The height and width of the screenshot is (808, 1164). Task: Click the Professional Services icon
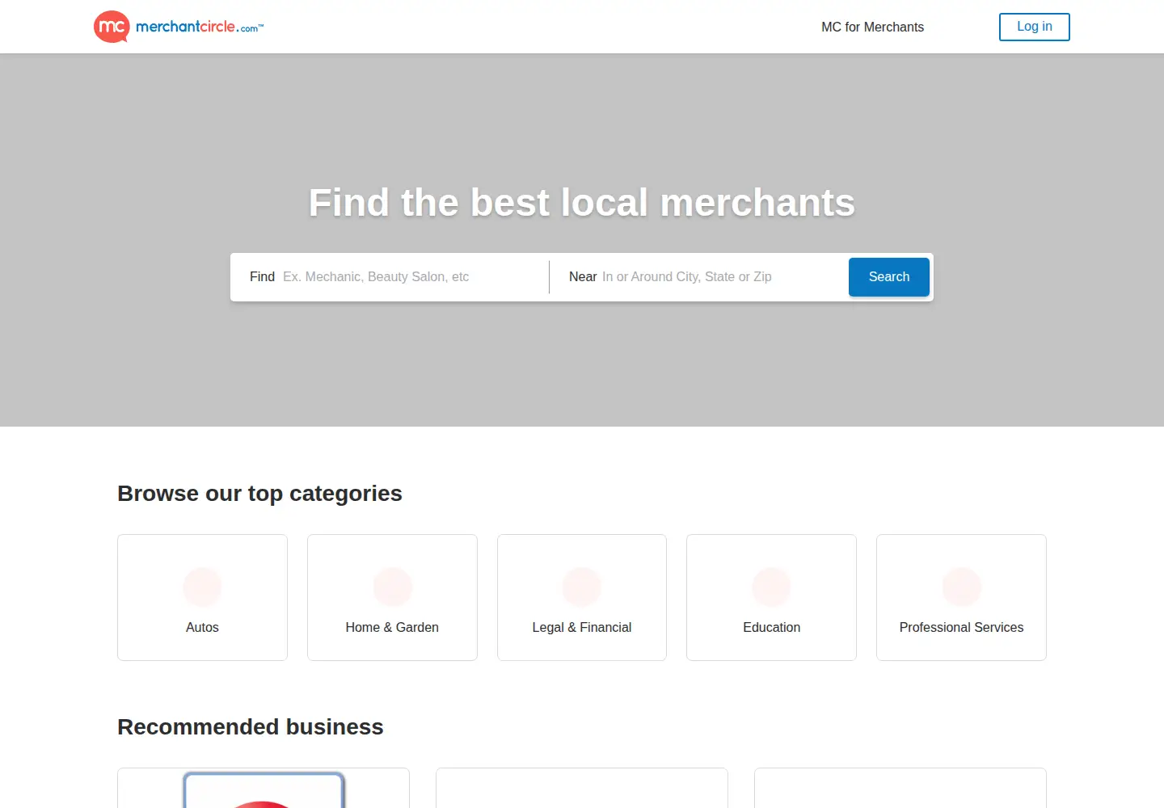pos(961,587)
